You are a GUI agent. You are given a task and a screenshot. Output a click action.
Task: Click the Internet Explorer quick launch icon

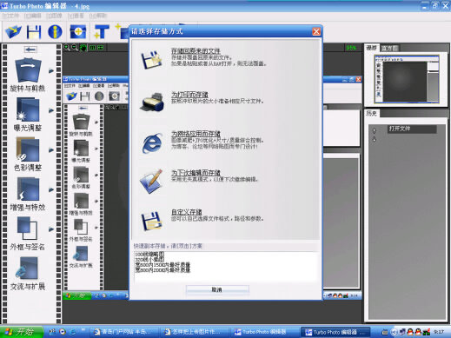[72, 332]
